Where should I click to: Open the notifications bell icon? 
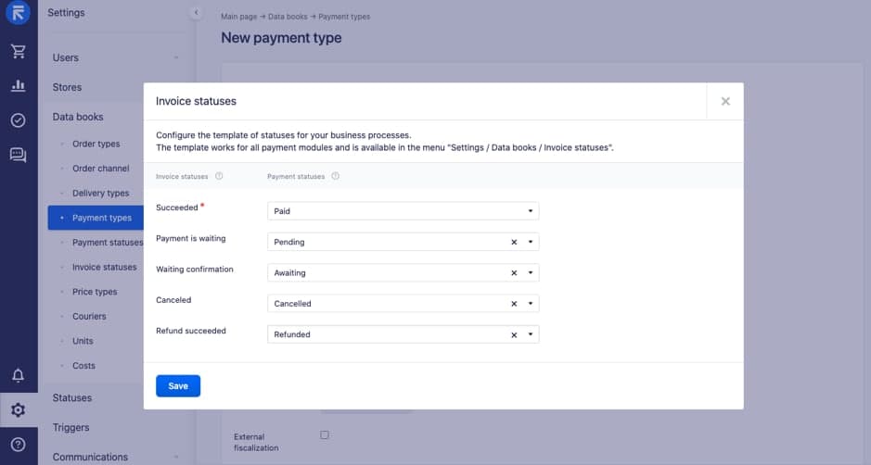[x=19, y=376]
